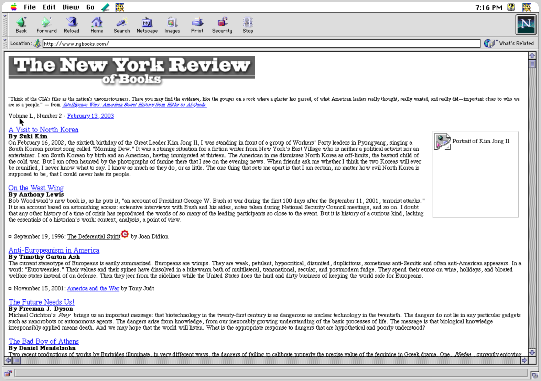Open A Visit to North Korea article
Viewport: 541px width, 381px height.
pyautogui.click(x=43, y=129)
